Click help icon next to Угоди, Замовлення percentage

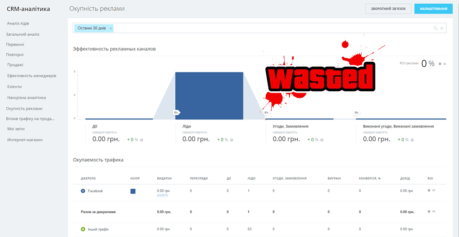(x=322, y=140)
